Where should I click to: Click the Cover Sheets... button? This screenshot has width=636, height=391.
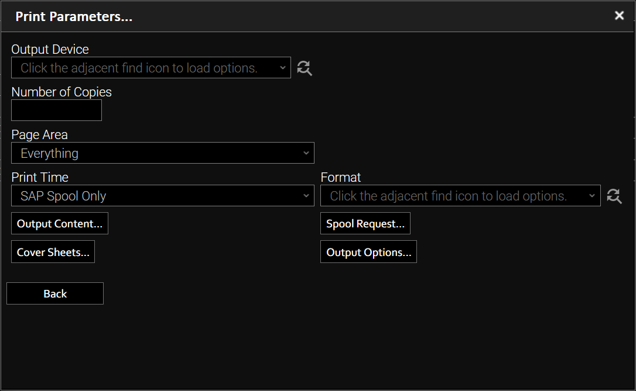click(53, 252)
